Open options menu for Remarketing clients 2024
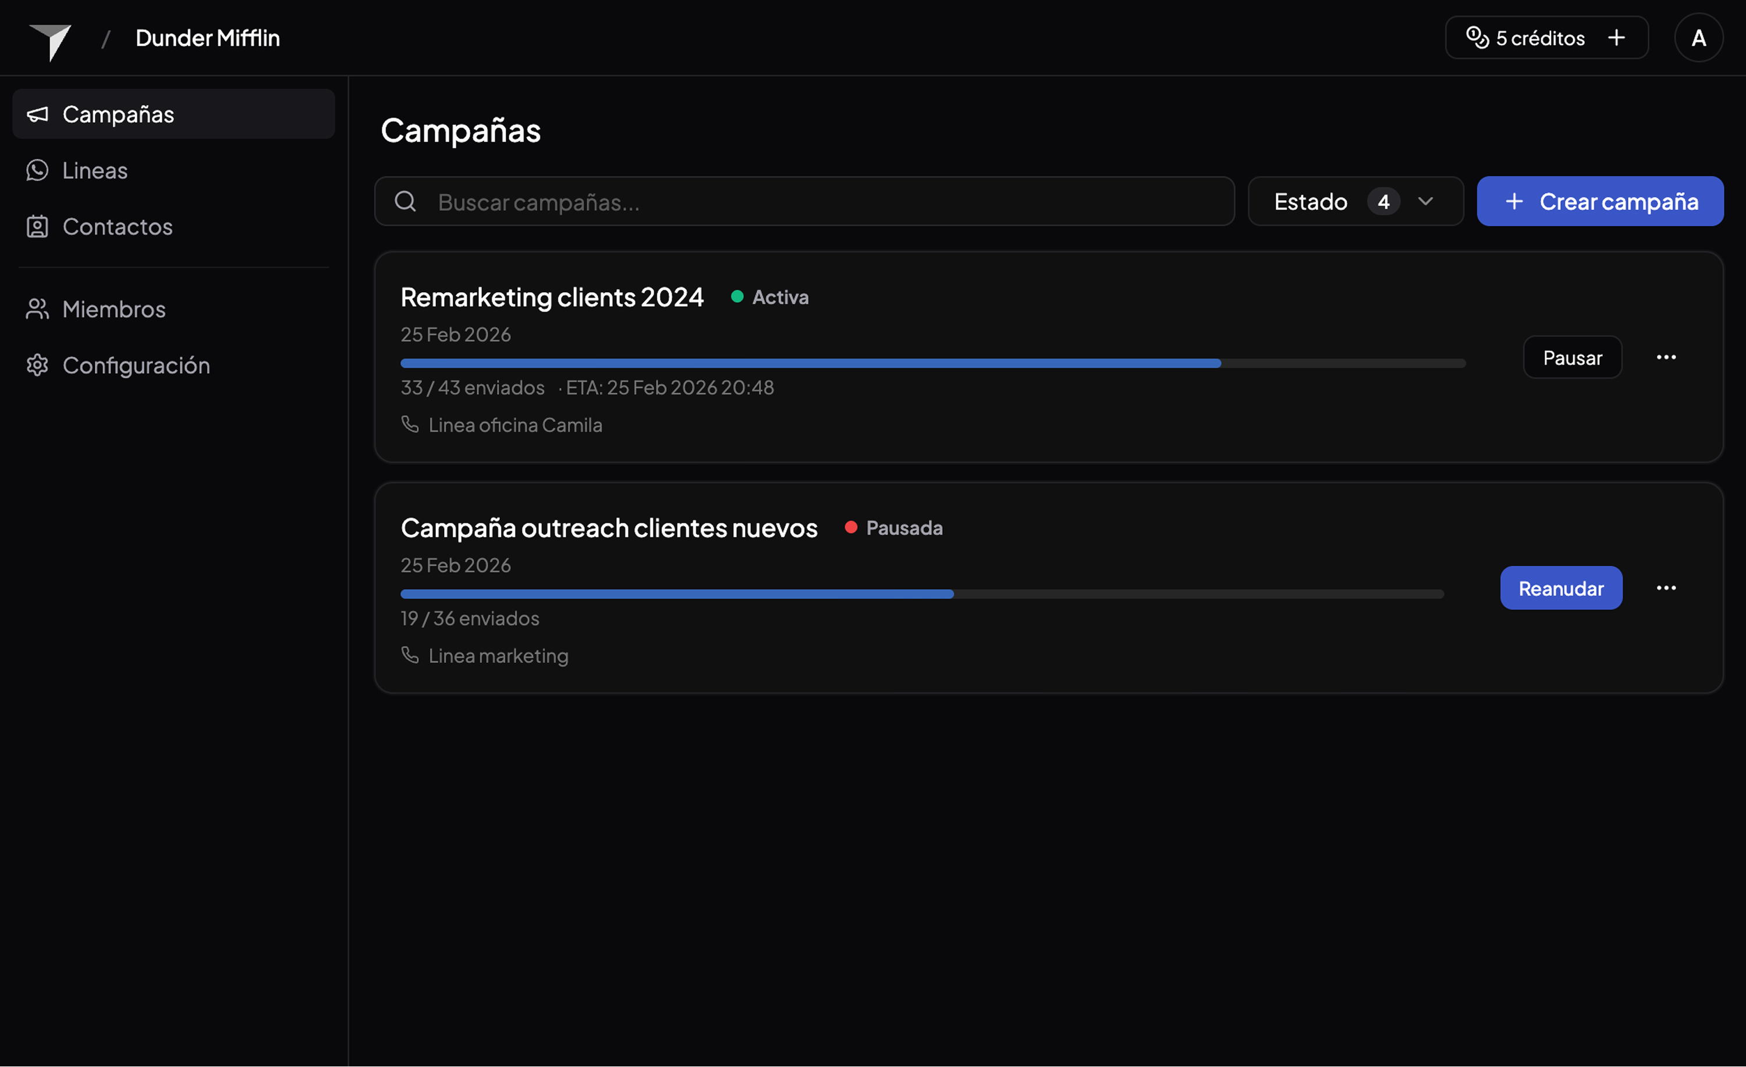Screen dimensions: 1746x1067 pos(1666,357)
